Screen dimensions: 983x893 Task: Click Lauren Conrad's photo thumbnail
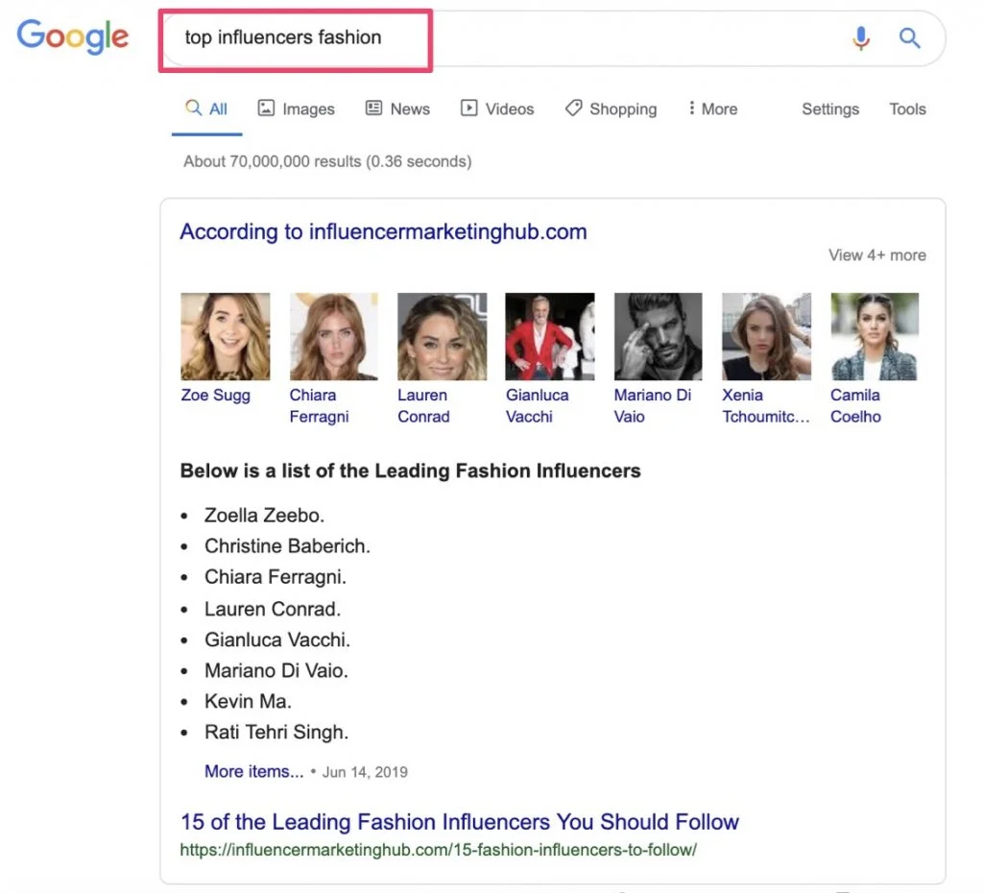pos(442,336)
